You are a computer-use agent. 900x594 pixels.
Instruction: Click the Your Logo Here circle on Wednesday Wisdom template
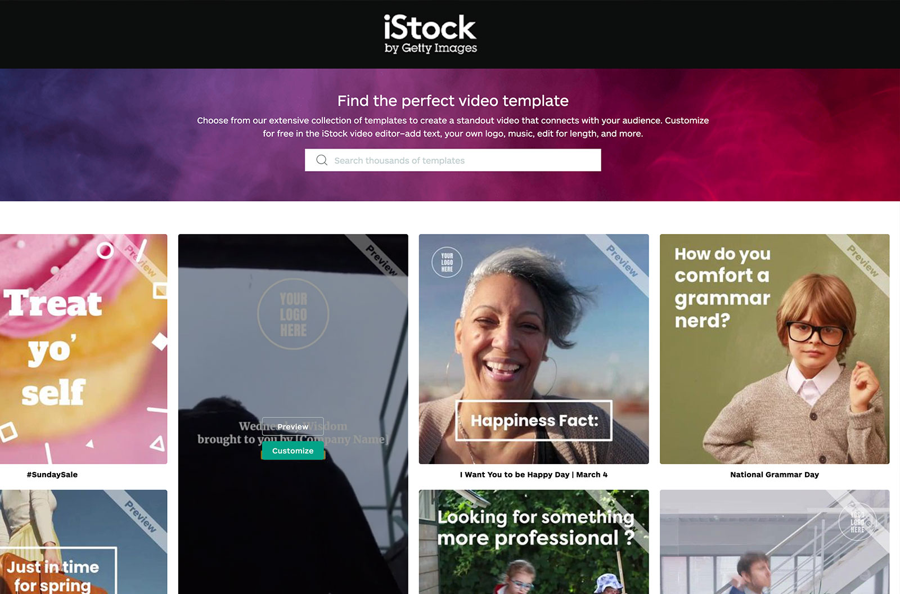point(293,314)
